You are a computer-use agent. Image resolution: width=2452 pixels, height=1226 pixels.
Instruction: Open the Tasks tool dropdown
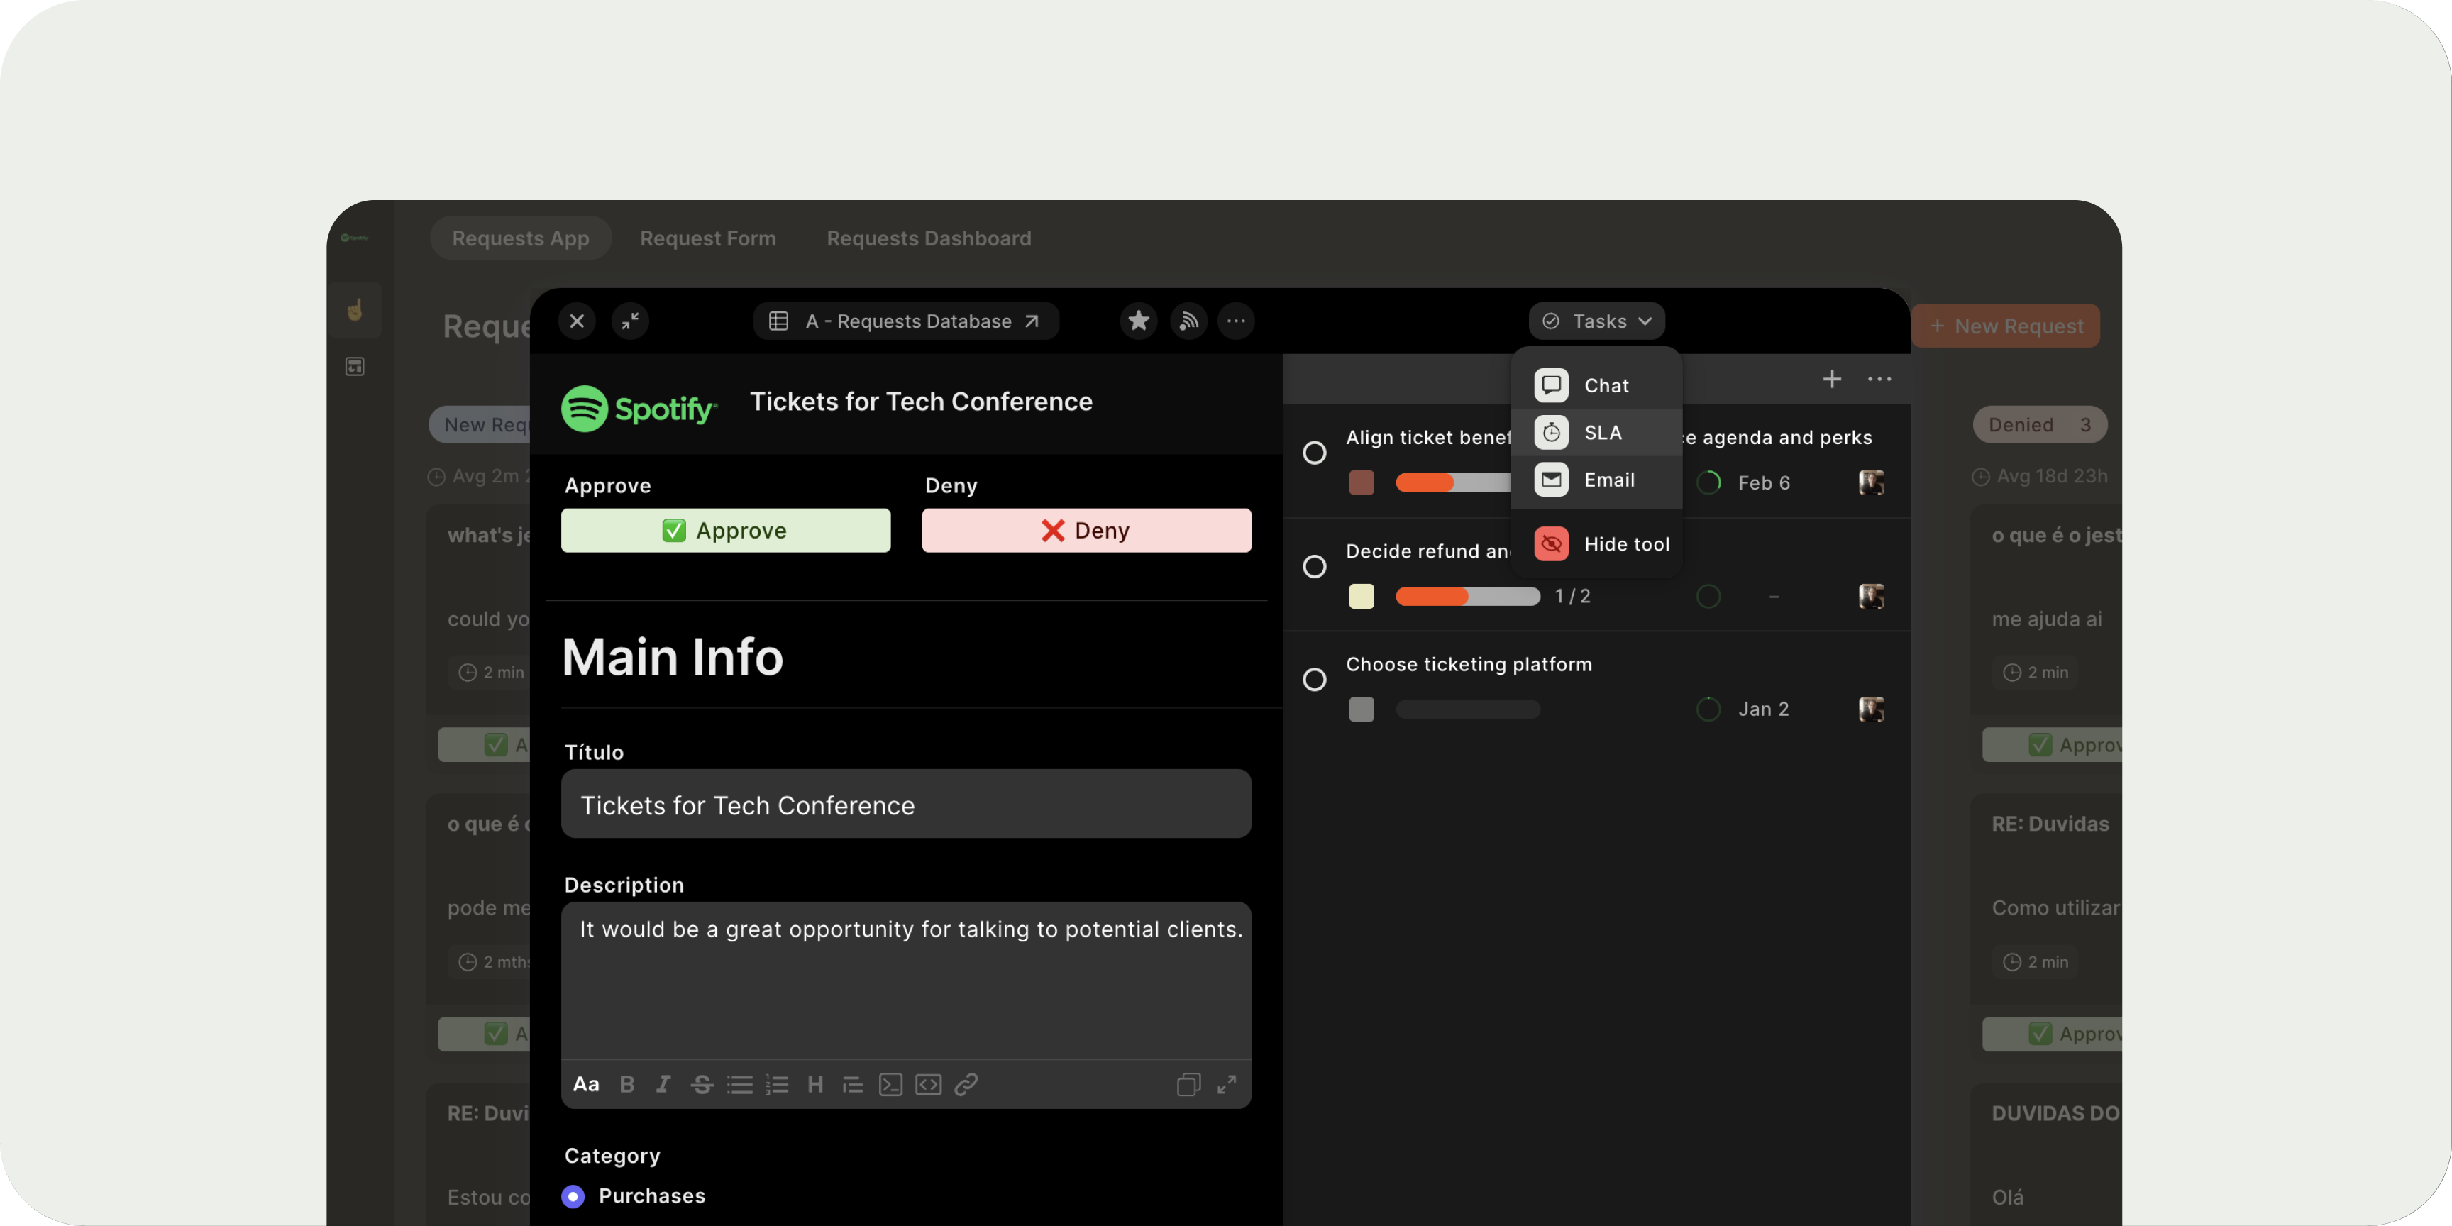(x=1596, y=321)
